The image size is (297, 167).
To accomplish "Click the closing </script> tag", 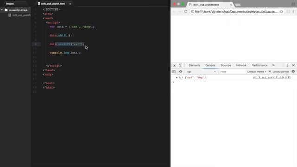I will tap(54, 66).
